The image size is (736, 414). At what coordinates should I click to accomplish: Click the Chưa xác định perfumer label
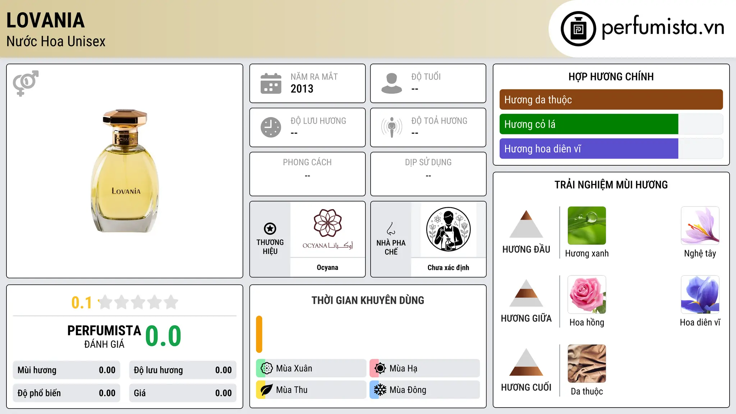(448, 267)
